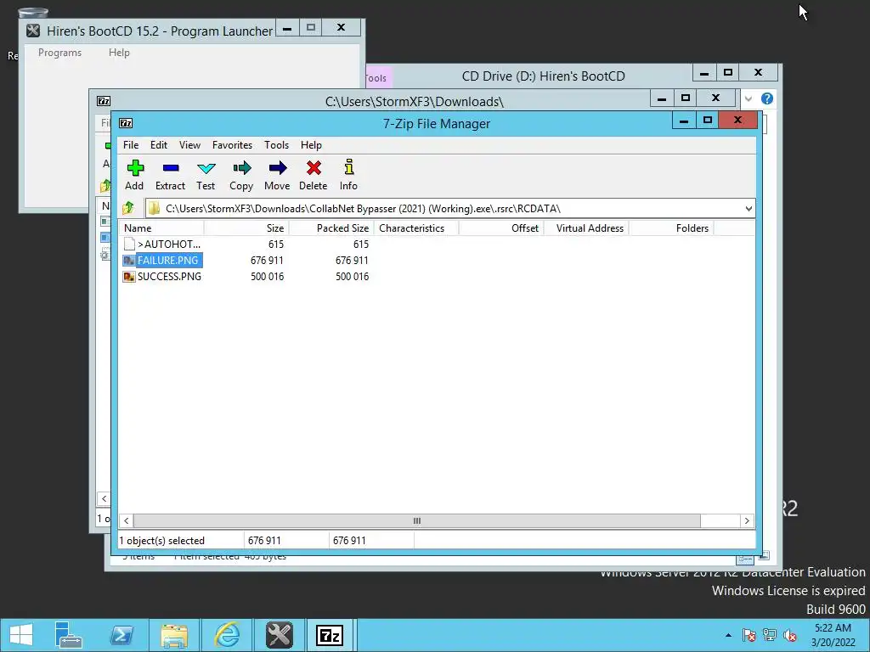Screen dimensions: 870x652
Task: Select the SUCCESS.PNG file name
Action: pos(169,276)
